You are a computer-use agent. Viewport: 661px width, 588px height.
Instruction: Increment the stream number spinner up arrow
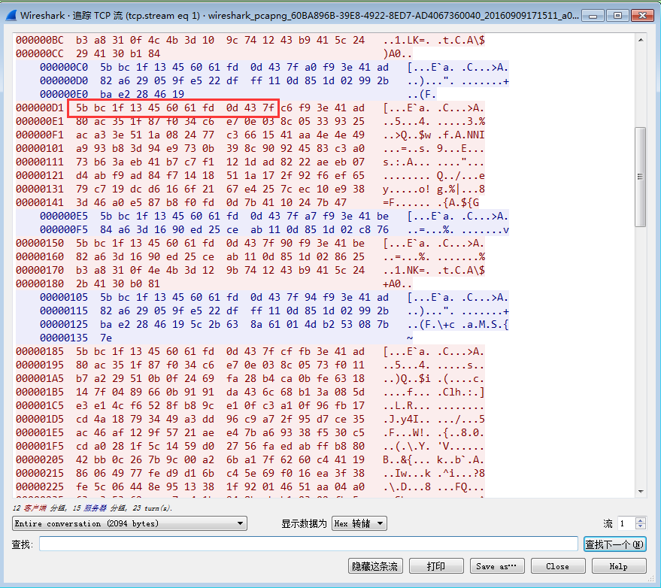coord(641,520)
